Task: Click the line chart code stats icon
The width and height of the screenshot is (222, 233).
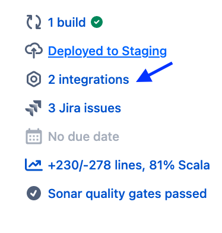Action: [34, 165]
